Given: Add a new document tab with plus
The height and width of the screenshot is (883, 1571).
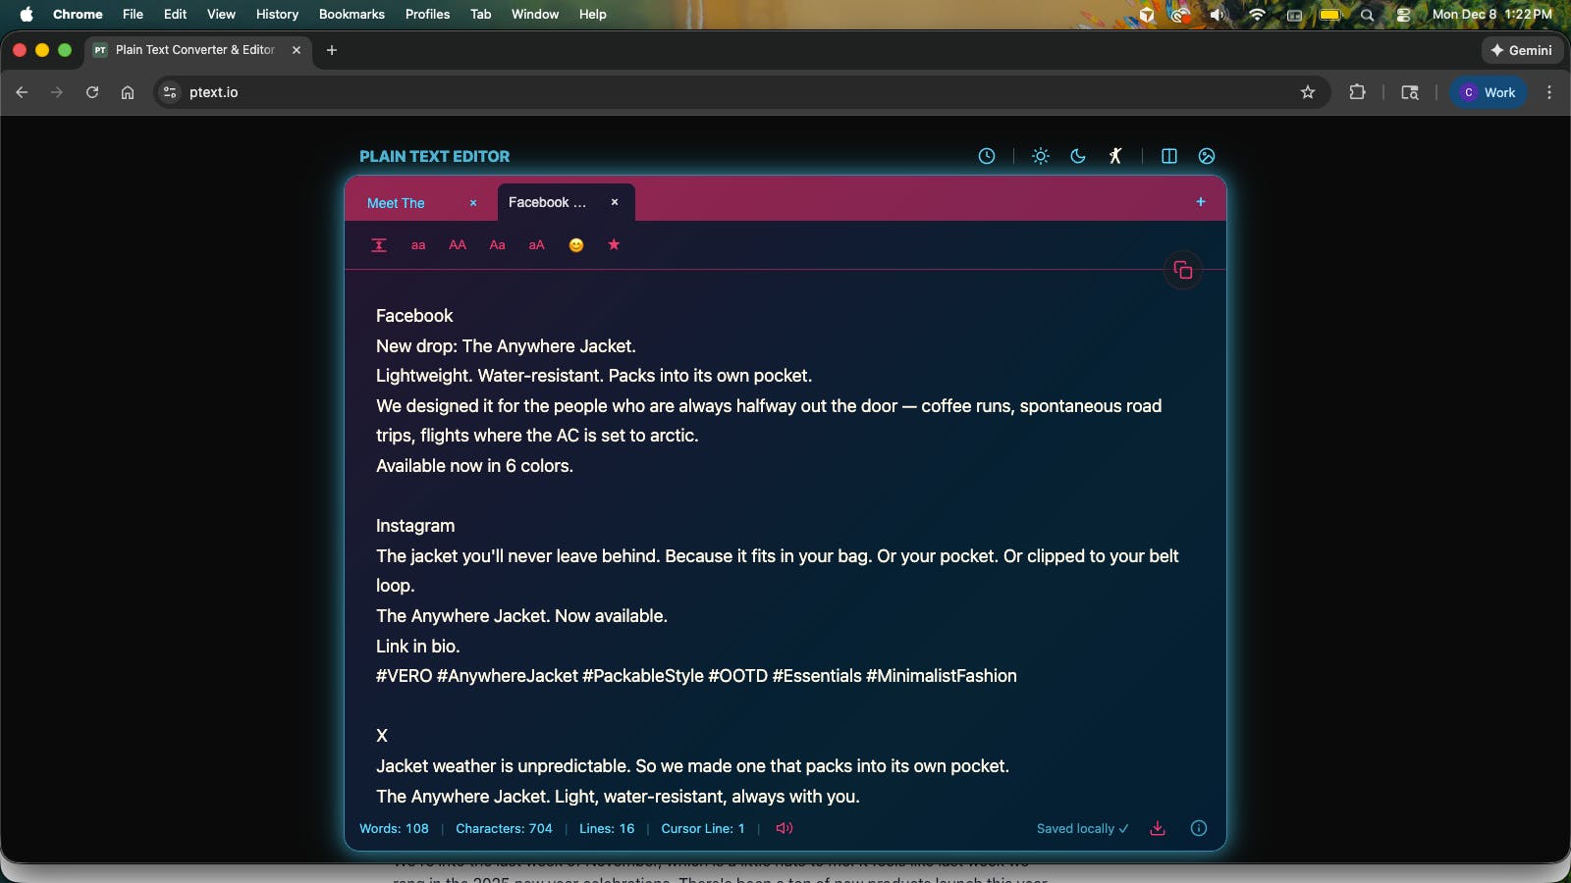Looking at the screenshot, I should click(1200, 202).
